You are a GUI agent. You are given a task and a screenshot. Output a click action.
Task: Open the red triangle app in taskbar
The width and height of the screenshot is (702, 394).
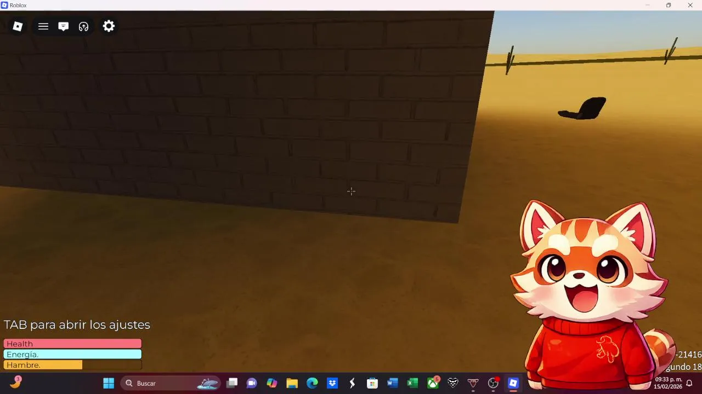[473, 383]
